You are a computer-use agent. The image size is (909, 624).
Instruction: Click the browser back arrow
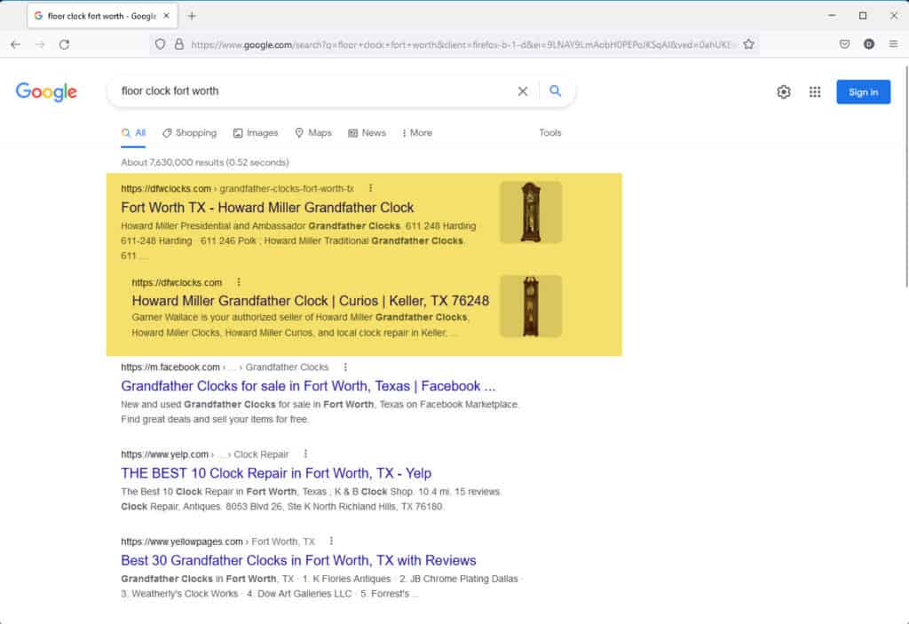(x=16, y=44)
